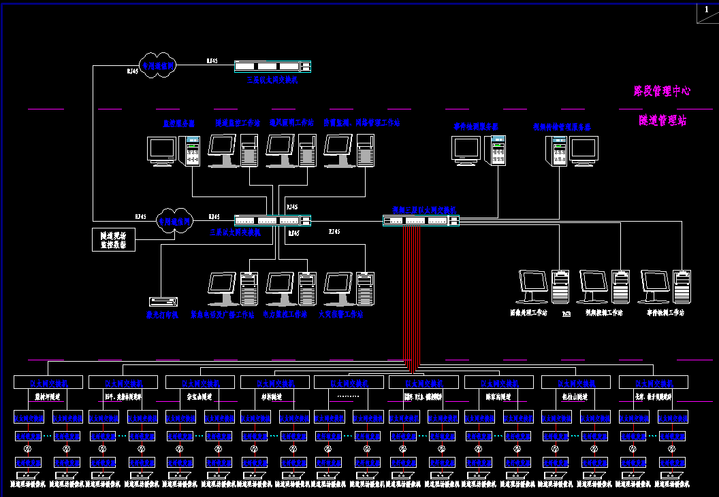Click the red fiber cable bundle
This screenshot has height=497, width=719.
[411, 299]
